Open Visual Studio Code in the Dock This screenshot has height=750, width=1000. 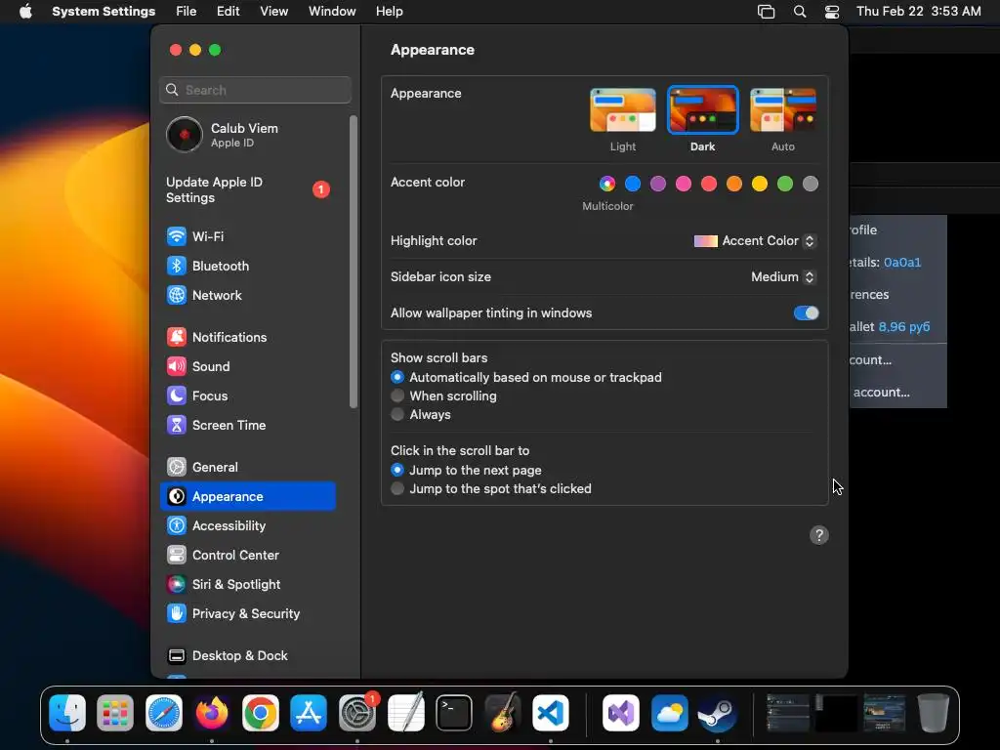(551, 713)
